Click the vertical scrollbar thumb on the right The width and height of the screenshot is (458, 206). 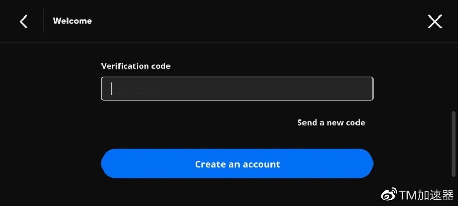(x=453, y=144)
